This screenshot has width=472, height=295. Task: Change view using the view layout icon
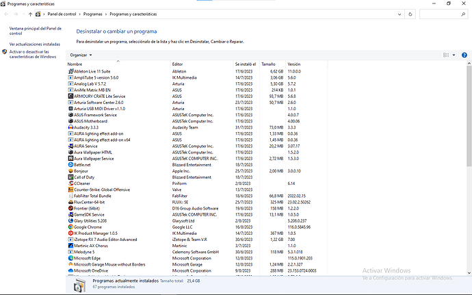click(446, 55)
